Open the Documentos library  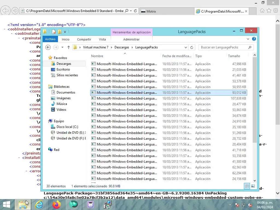[66, 92]
